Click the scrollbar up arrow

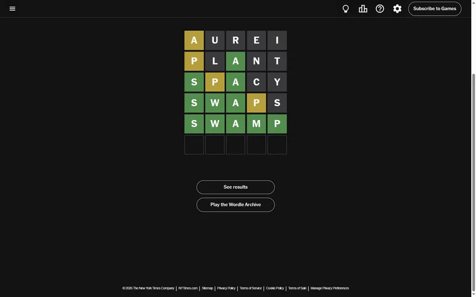click(474, 2)
